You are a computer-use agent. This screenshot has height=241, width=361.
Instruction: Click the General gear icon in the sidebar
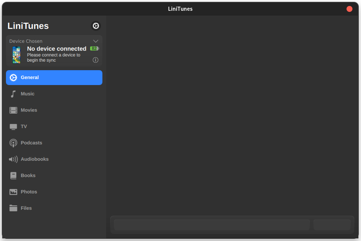[x=13, y=78]
